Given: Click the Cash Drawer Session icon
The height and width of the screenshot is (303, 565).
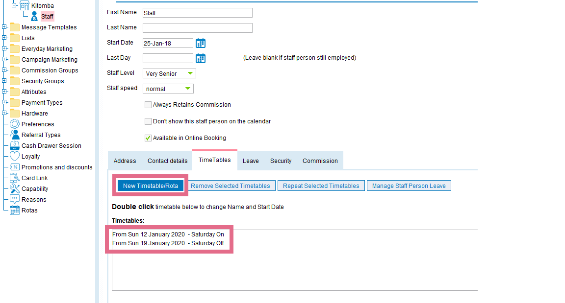Looking at the screenshot, I should [x=15, y=145].
